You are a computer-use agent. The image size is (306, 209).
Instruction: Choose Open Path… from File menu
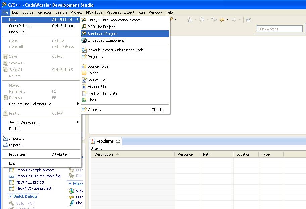click(41, 26)
